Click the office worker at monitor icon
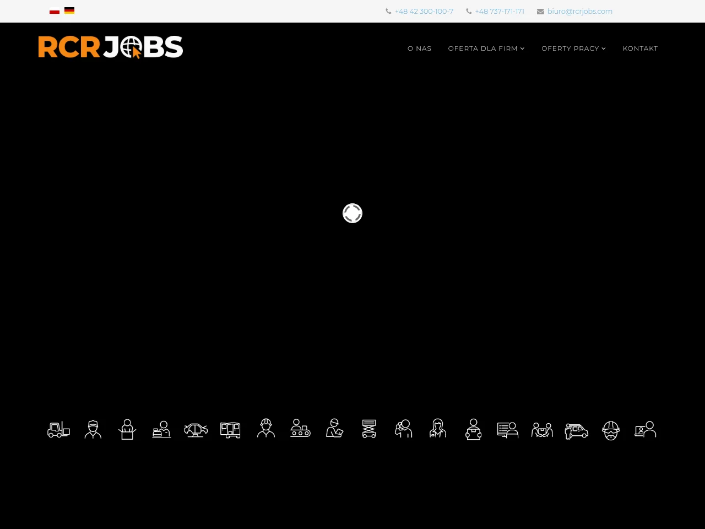705x529 pixels. click(508, 430)
